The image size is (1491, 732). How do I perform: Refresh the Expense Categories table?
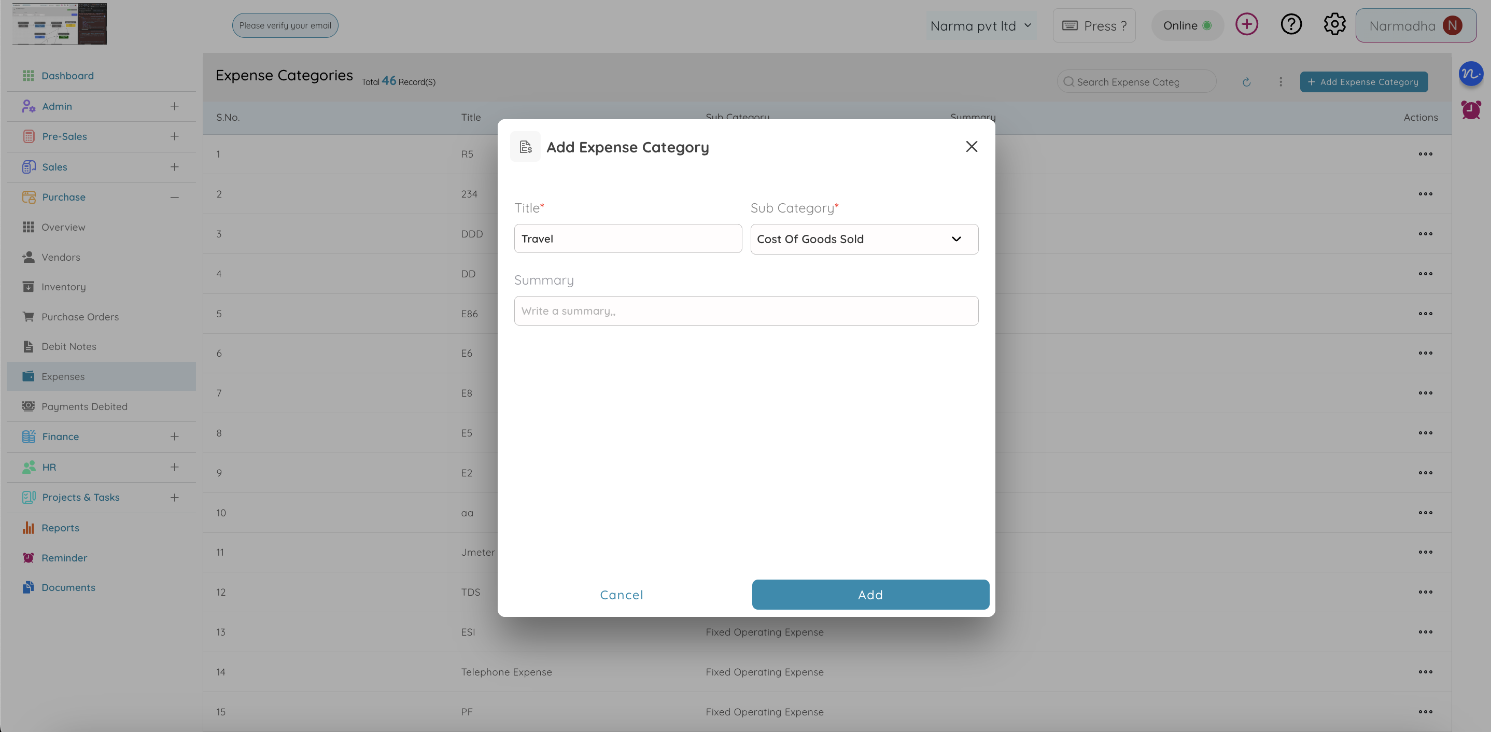click(1247, 81)
